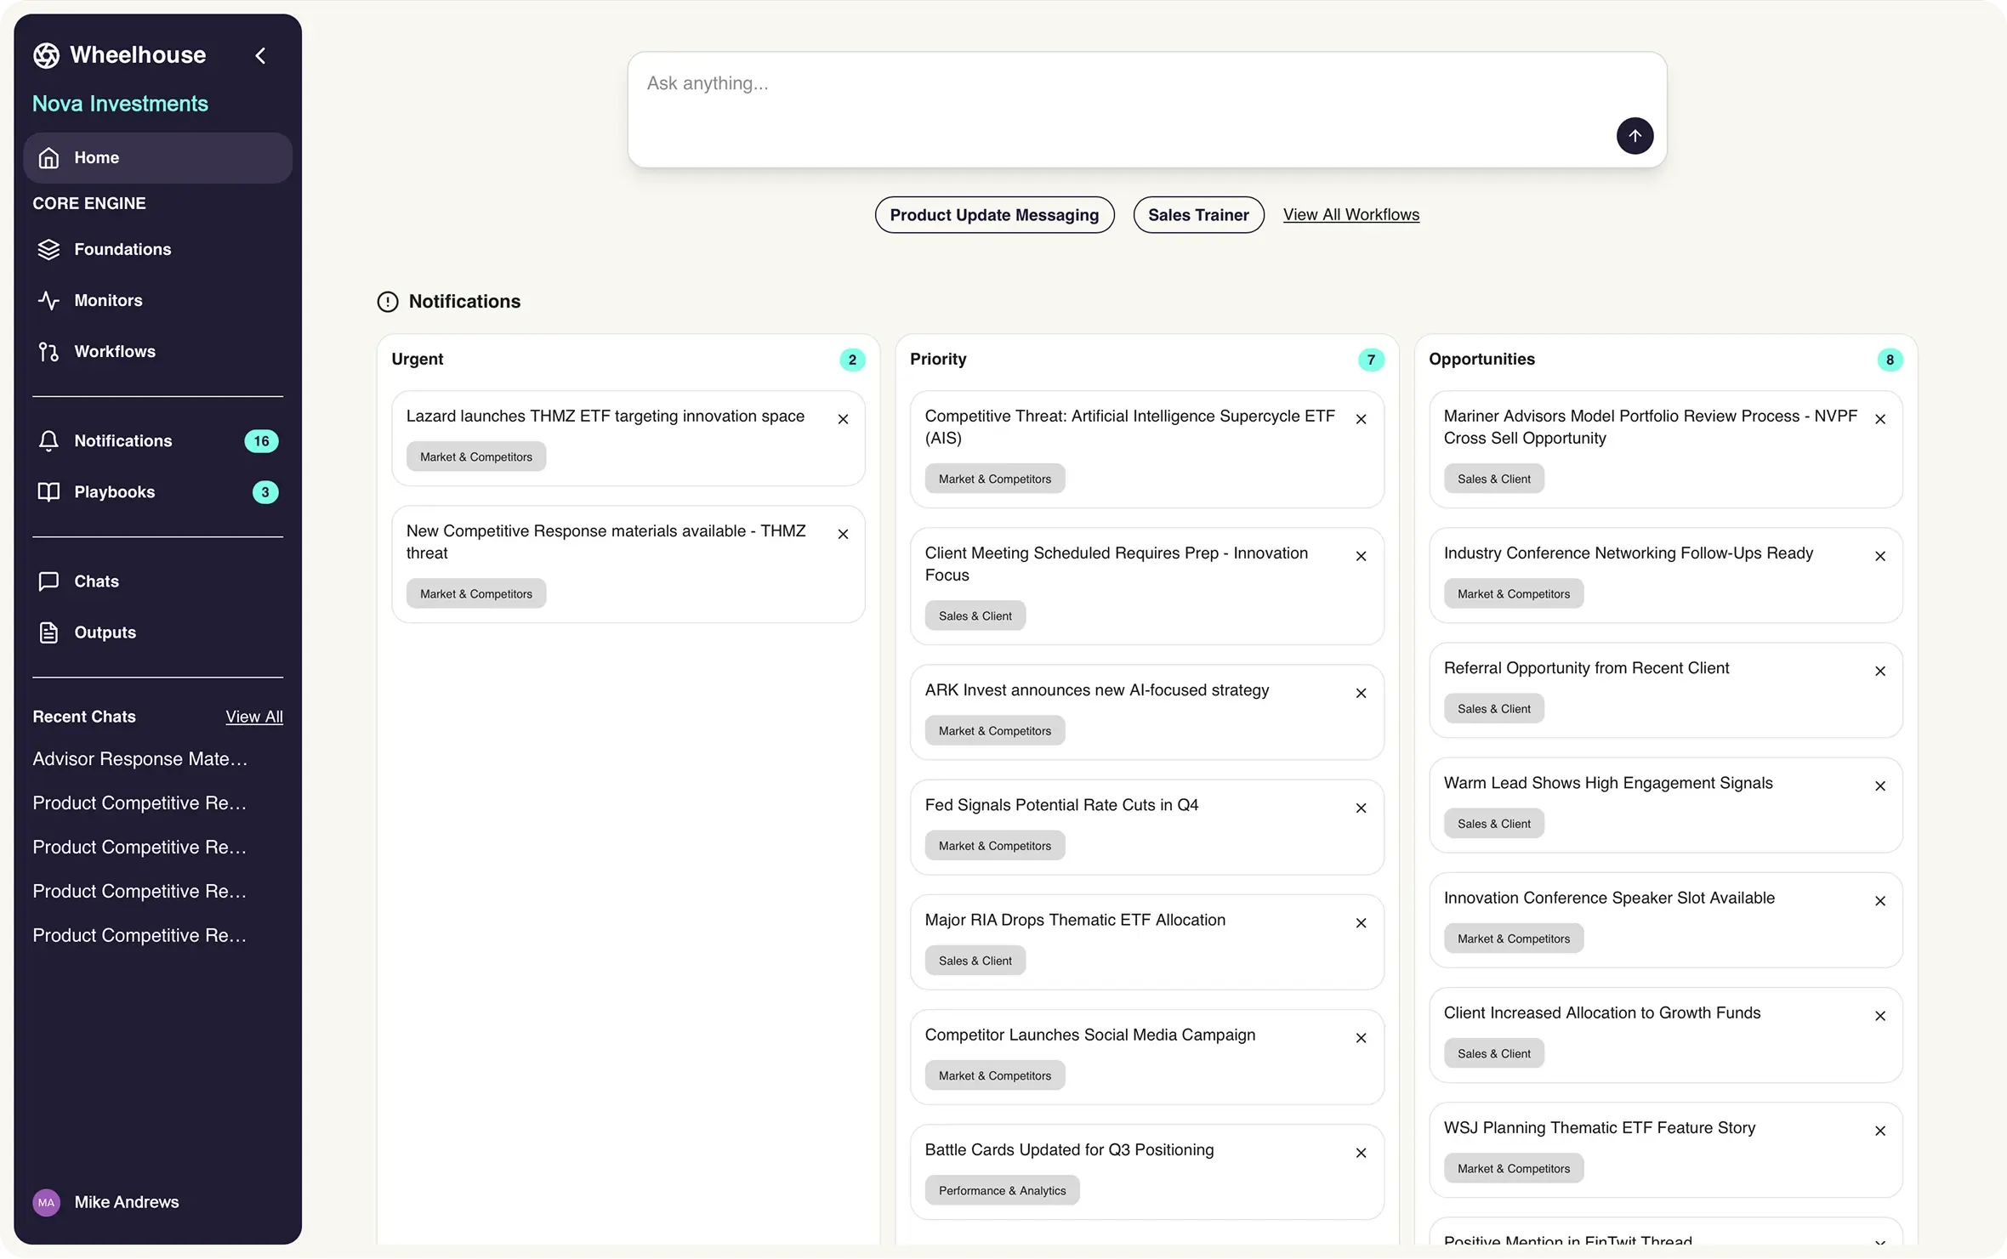This screenshot has width=2007, height=1259.
Task: Open the Mike Andrews profile avatar
Action: tap(47, 1202)
